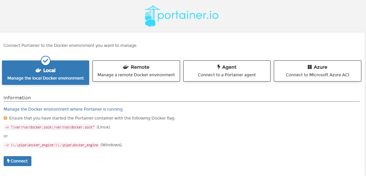Image resolution: width=366 pixels, height=176 pixels.
Task: Click 'Manage a remote Docker environment' text
Action: click(x=136, y=75)
